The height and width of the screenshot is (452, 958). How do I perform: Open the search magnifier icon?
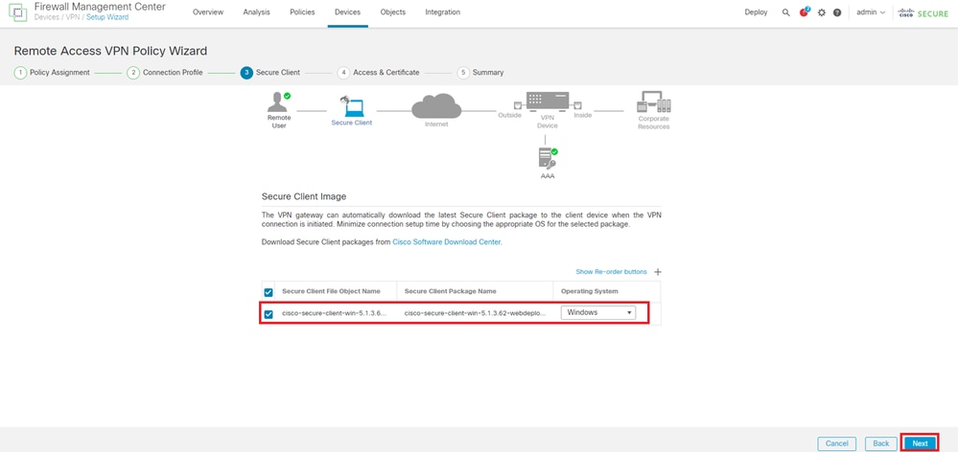click(785, 12)
